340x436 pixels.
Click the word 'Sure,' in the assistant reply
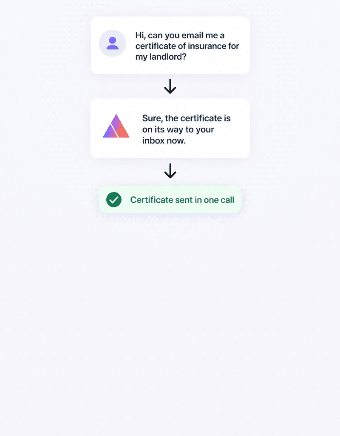(153, 118)
